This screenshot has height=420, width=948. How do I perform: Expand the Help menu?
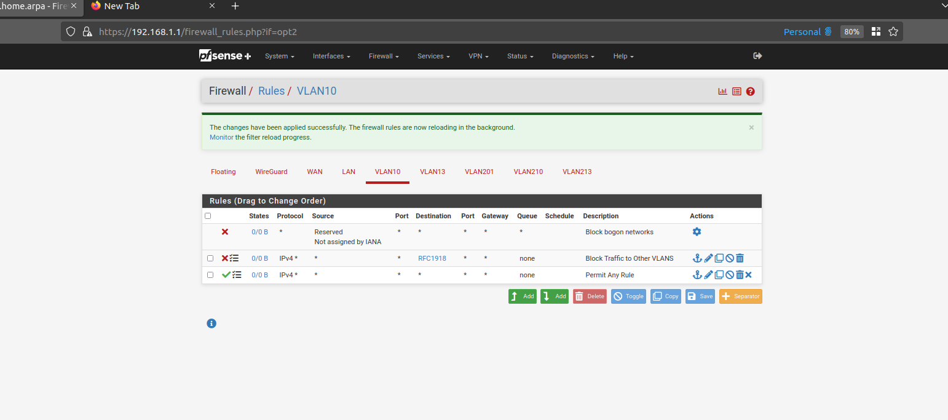623,56
